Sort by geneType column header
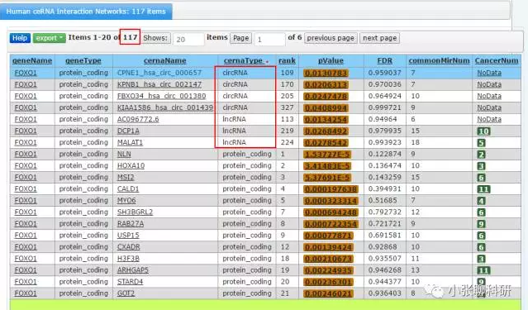528x310 pixels. 83,60
